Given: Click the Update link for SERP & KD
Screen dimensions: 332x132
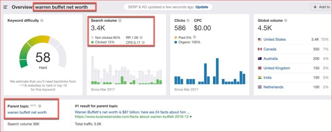Looking at the screenshot, I should [202, 7].
